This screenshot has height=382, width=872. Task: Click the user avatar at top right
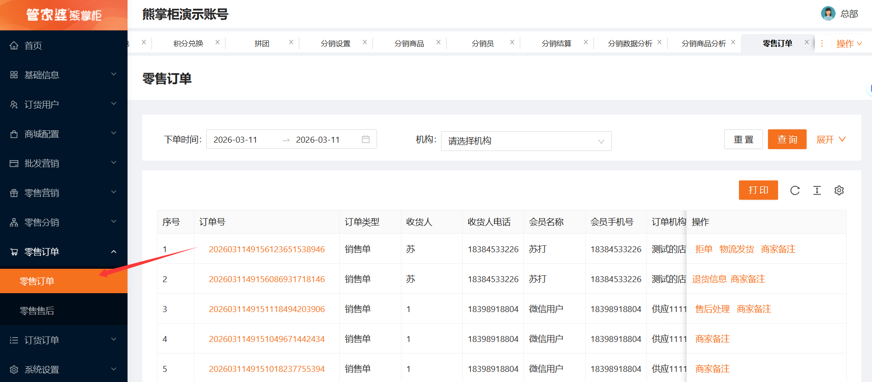[828, 13]
